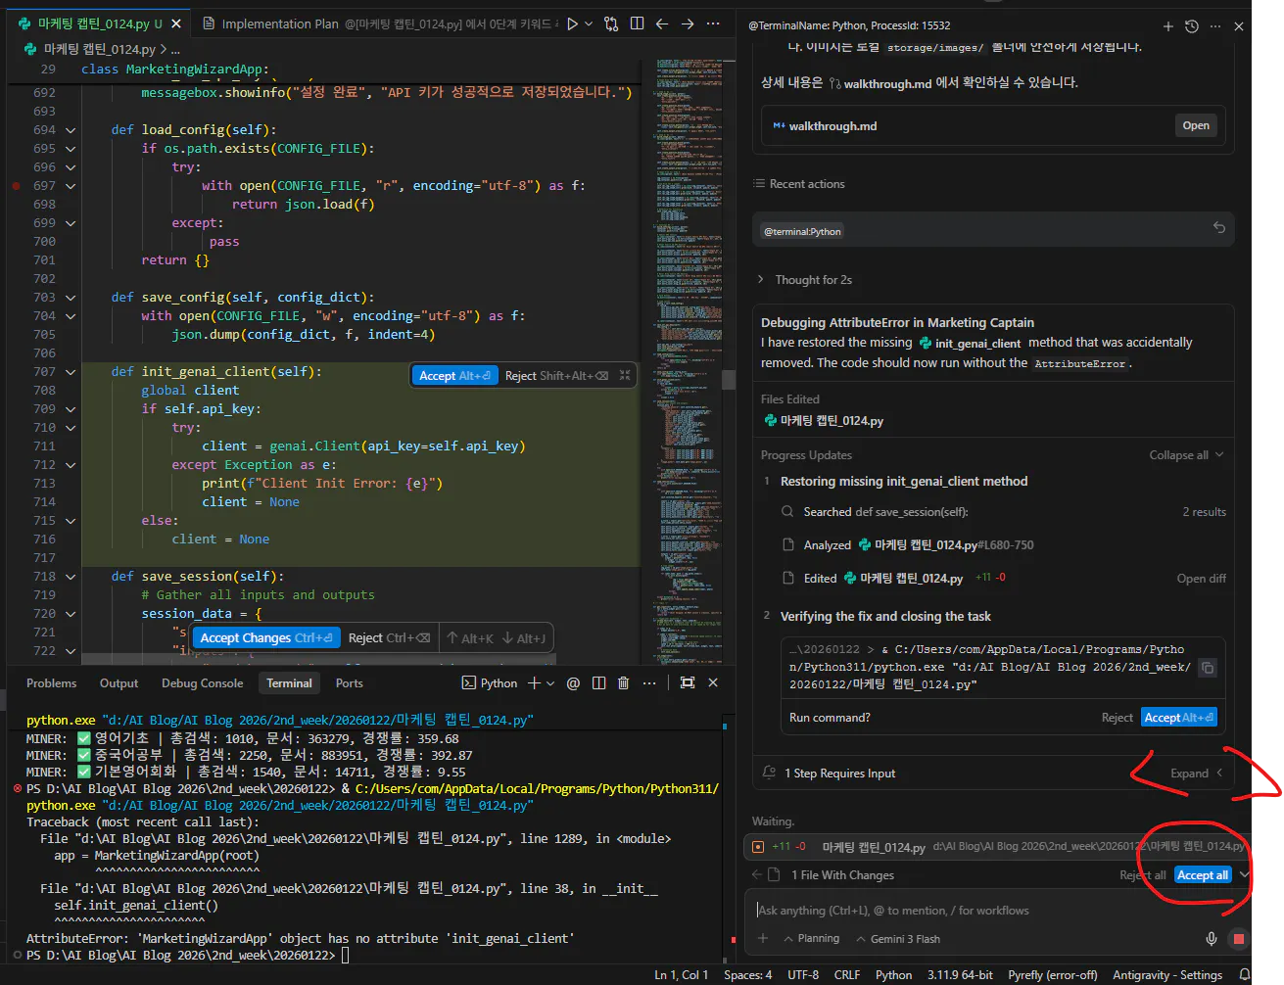The width and height of the screenshot is (1284, 985).
Task: Stop the agent with the red square button
Action: pos(1239,939)
